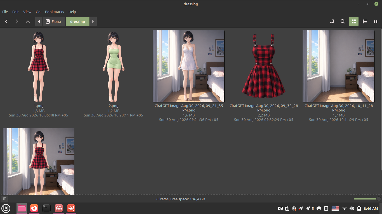Open the Edit menu
The width and height of the screenshot is (382, 214).
pyautogui.click(x=15, y=12)
